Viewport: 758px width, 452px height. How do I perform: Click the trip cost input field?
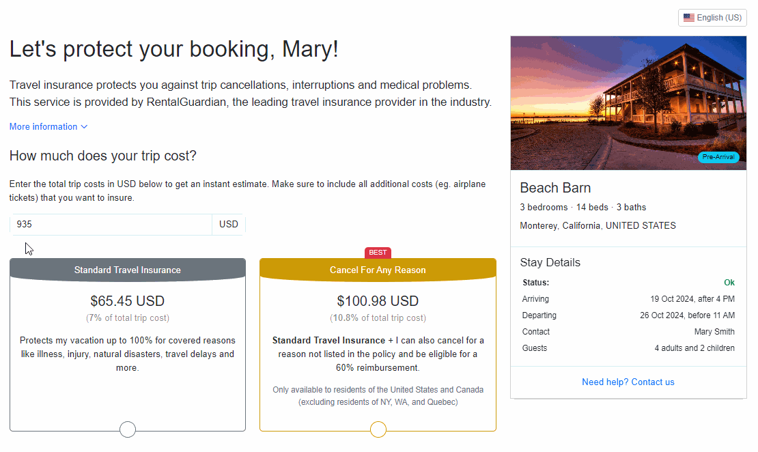111,225
